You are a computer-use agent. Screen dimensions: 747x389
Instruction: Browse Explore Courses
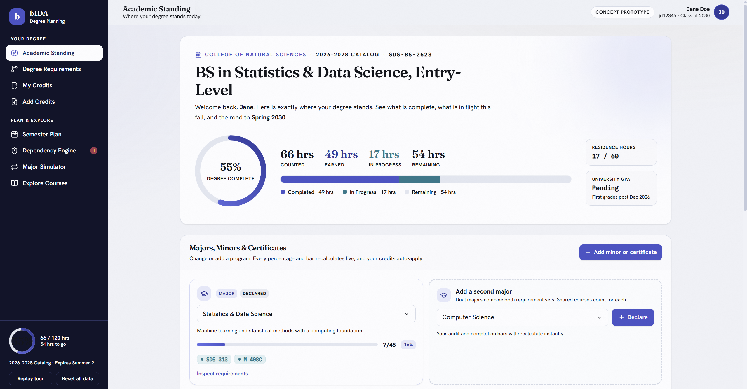[x=54, y=183]
